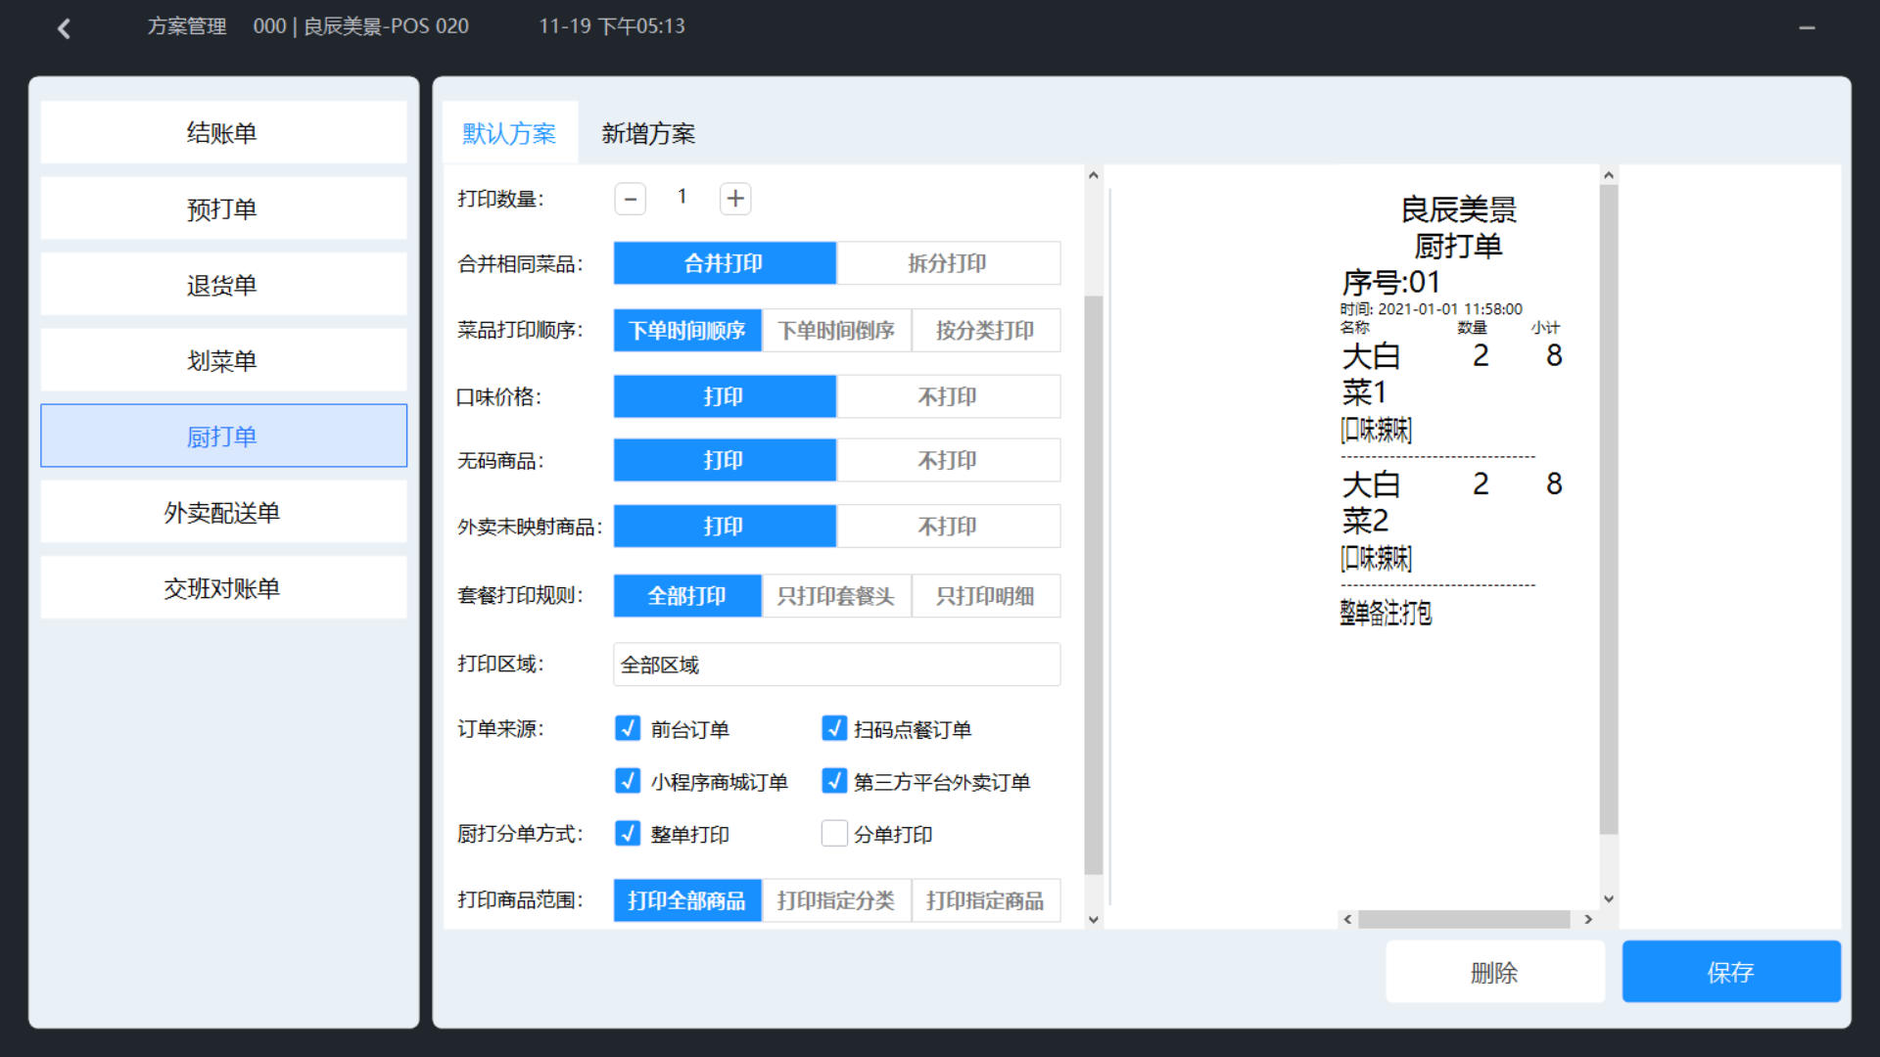1880x1057 pixels.
Task: Open the 结账单 menu item
Action: pos(223,133)
